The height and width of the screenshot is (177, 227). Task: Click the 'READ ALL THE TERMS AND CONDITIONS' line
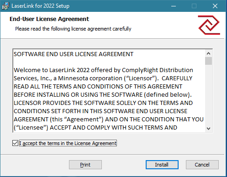click(x=98, y=86)
